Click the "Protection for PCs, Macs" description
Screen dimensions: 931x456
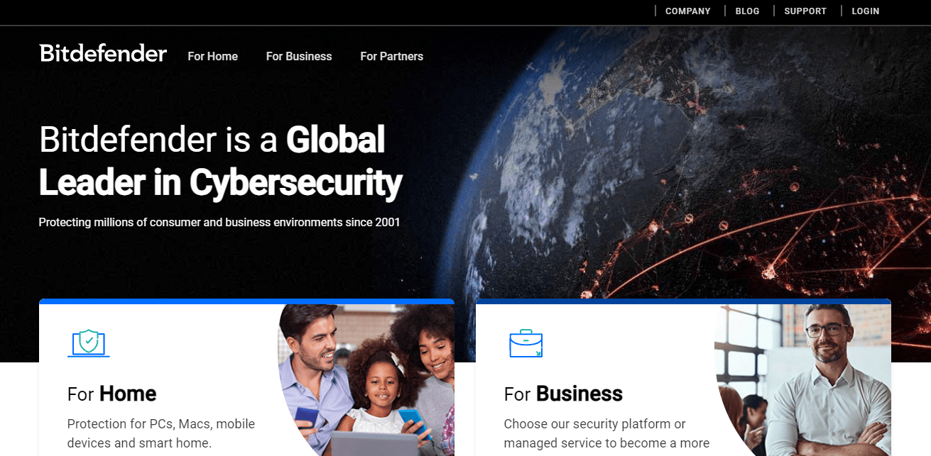(161, 433)
